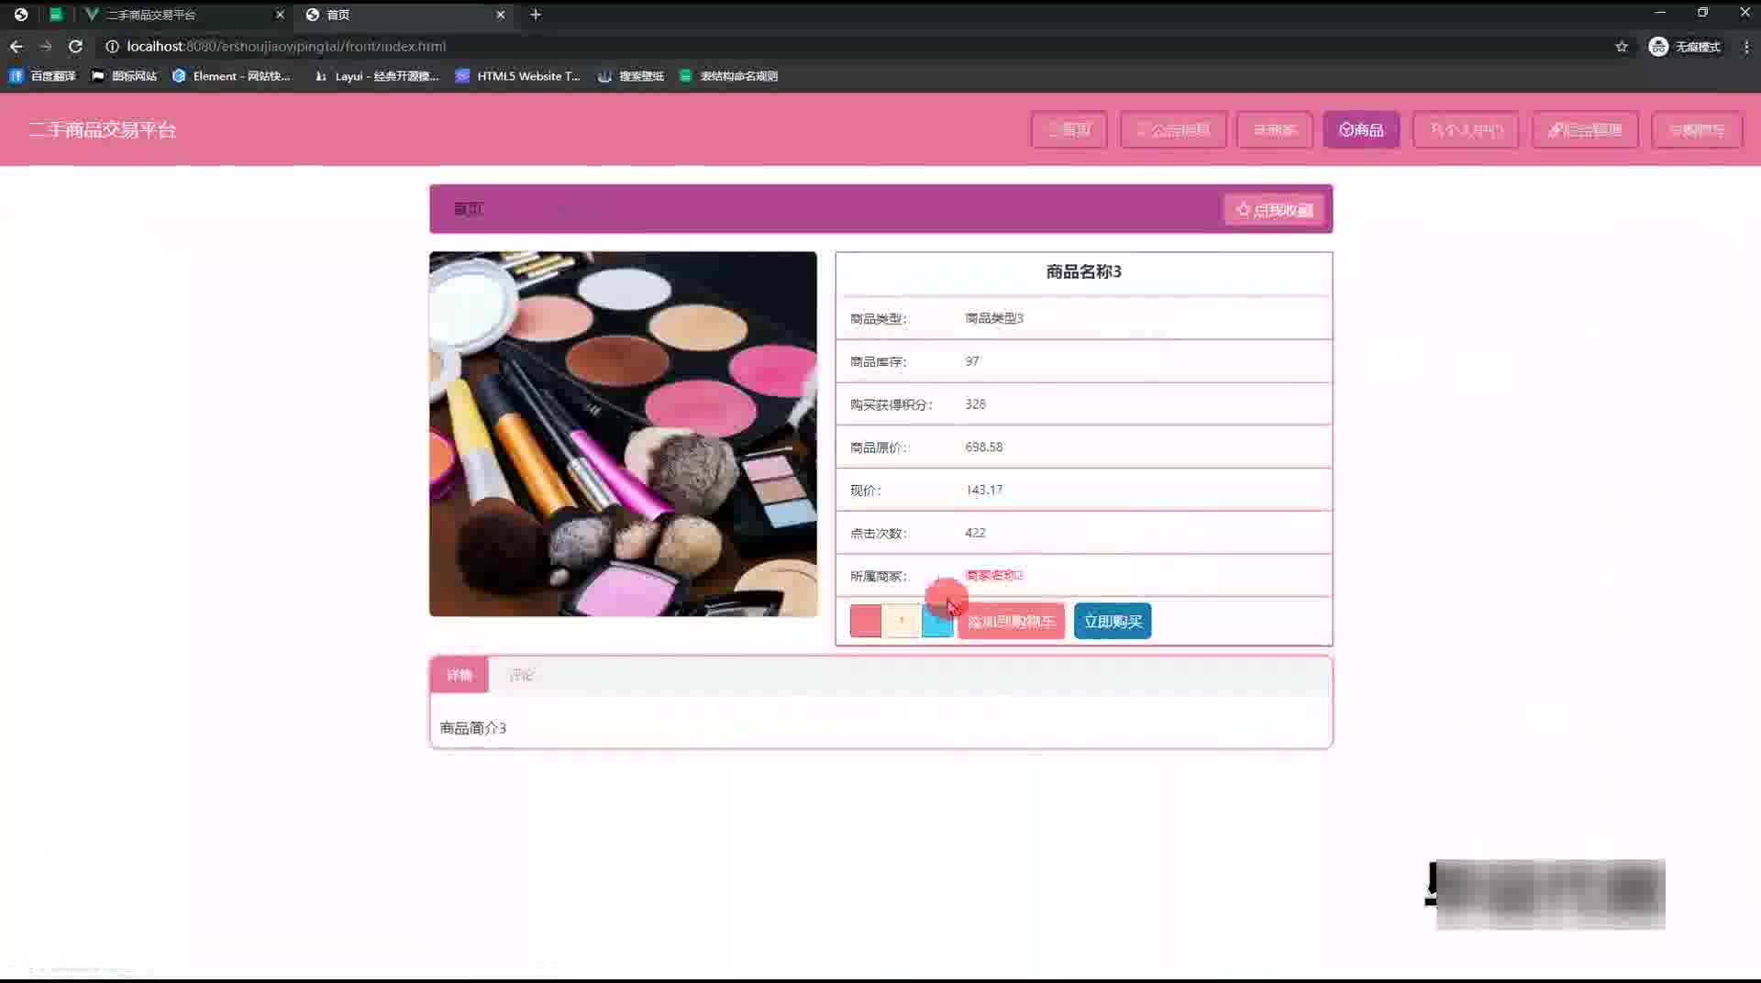The width and height of the screenshot is (1761, 983).
Task: Bookmark page with the star icon
Action: point(1622,46)
